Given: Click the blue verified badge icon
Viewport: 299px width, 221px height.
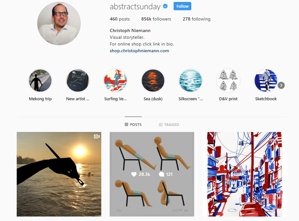Looking at the screenshot, I should click(165, 6).
